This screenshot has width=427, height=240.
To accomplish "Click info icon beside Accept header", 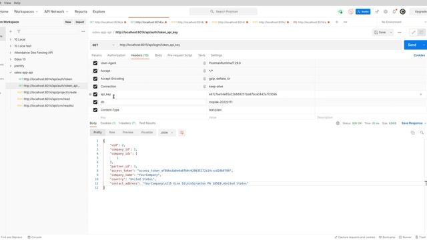I will [204, 71].
